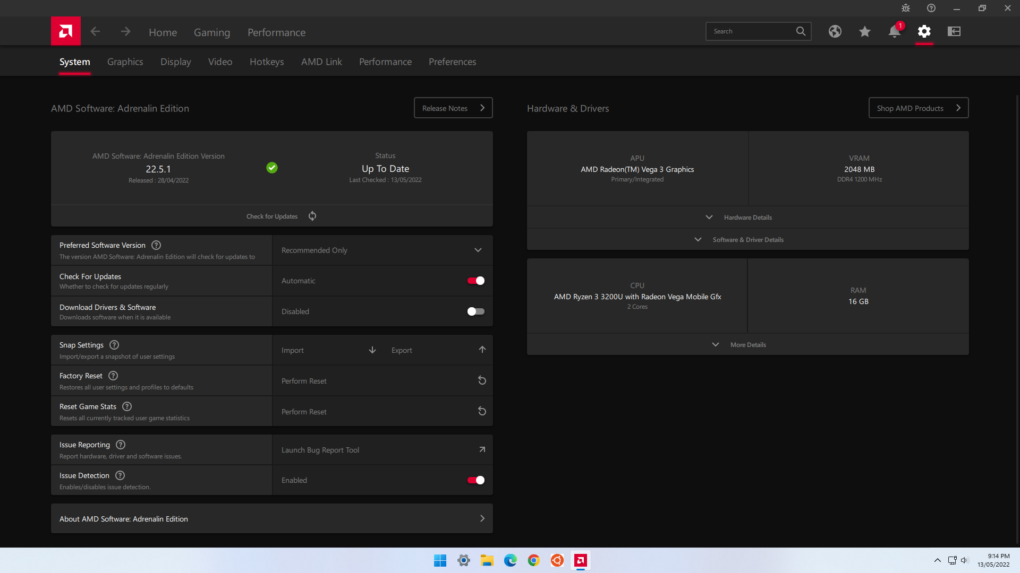Viewport: 1020px width, 573px height.
Task: Click Shop AMD Products button
Action: pos(919,108)
